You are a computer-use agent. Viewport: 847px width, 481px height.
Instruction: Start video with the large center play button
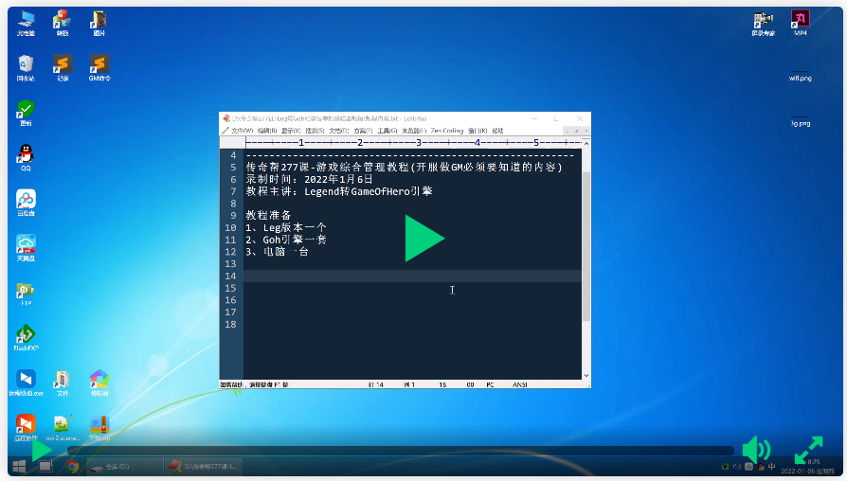click(424, 238)
